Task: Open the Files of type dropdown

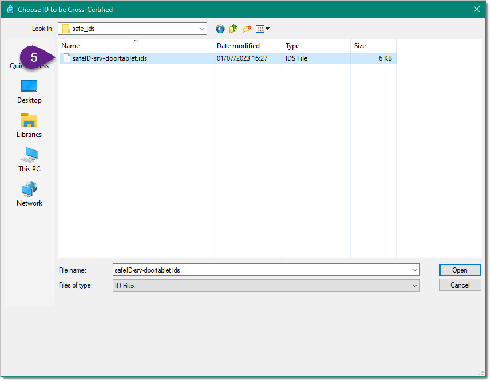Action: [x=414, y=285]
